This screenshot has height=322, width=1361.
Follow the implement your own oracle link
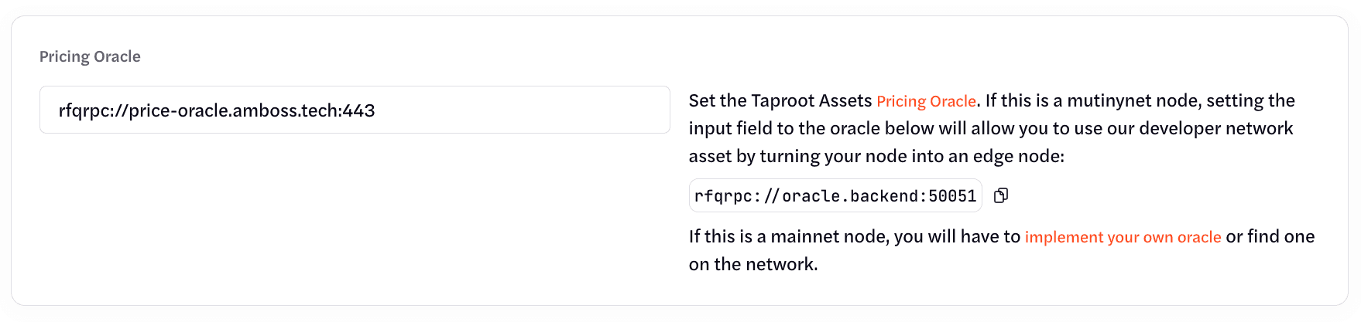click(x=1123, y=237)
